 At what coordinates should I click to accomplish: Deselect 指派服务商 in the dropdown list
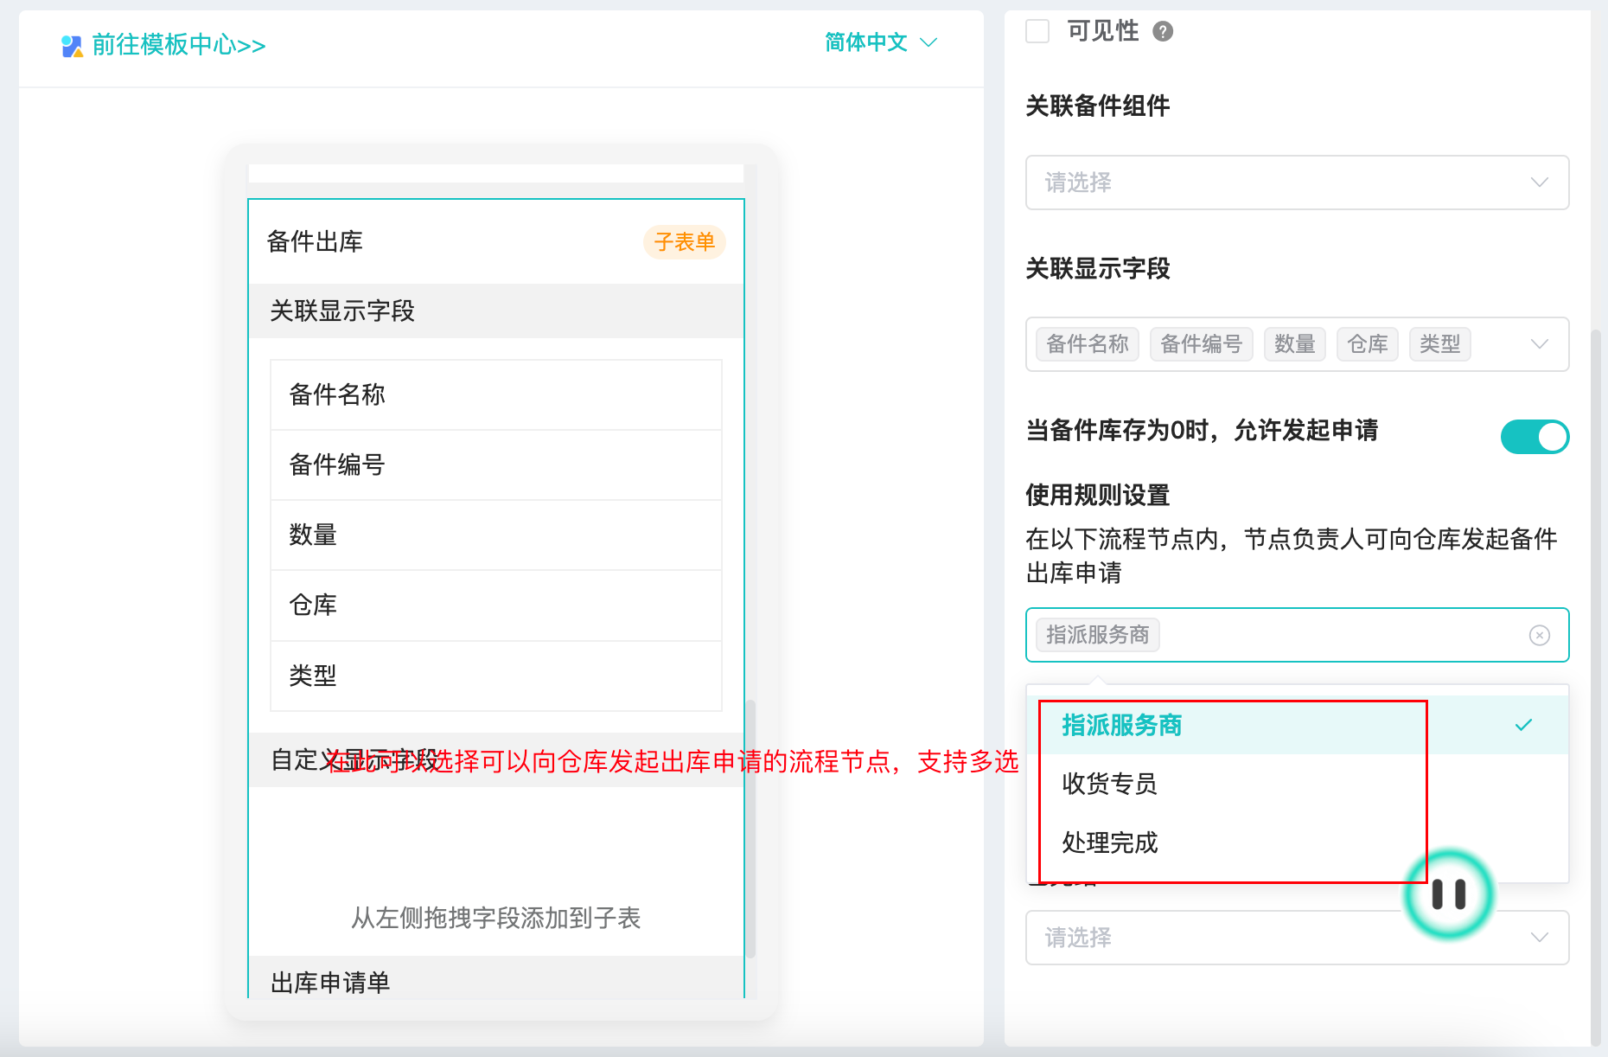click(1297, 725)
